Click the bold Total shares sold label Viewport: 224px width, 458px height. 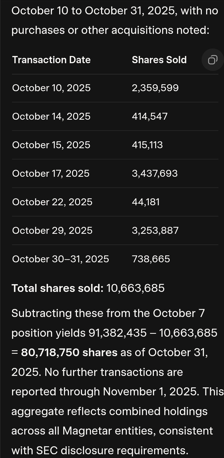[57, 288]
